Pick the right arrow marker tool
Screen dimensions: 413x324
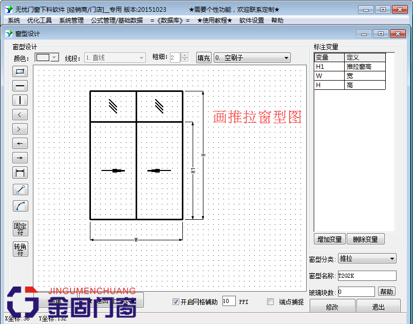20,158
